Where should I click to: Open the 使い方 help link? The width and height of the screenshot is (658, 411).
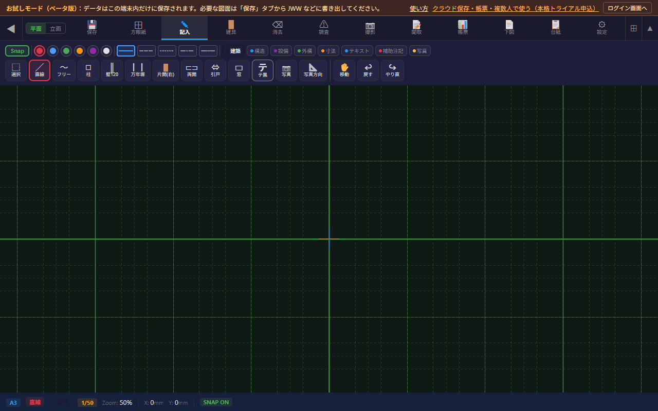point(419,8)
